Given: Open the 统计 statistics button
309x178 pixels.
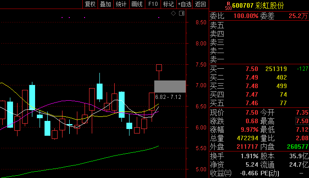Looking at the screenshot, I should click(121, 4).
